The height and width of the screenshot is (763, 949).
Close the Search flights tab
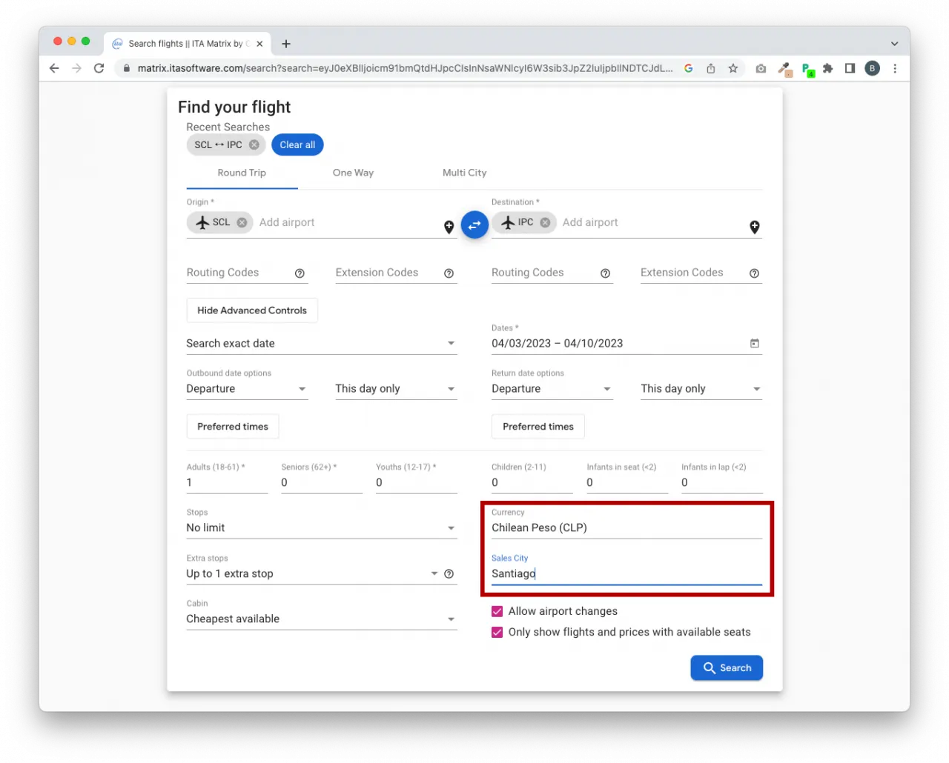click(x=259, y=44)
